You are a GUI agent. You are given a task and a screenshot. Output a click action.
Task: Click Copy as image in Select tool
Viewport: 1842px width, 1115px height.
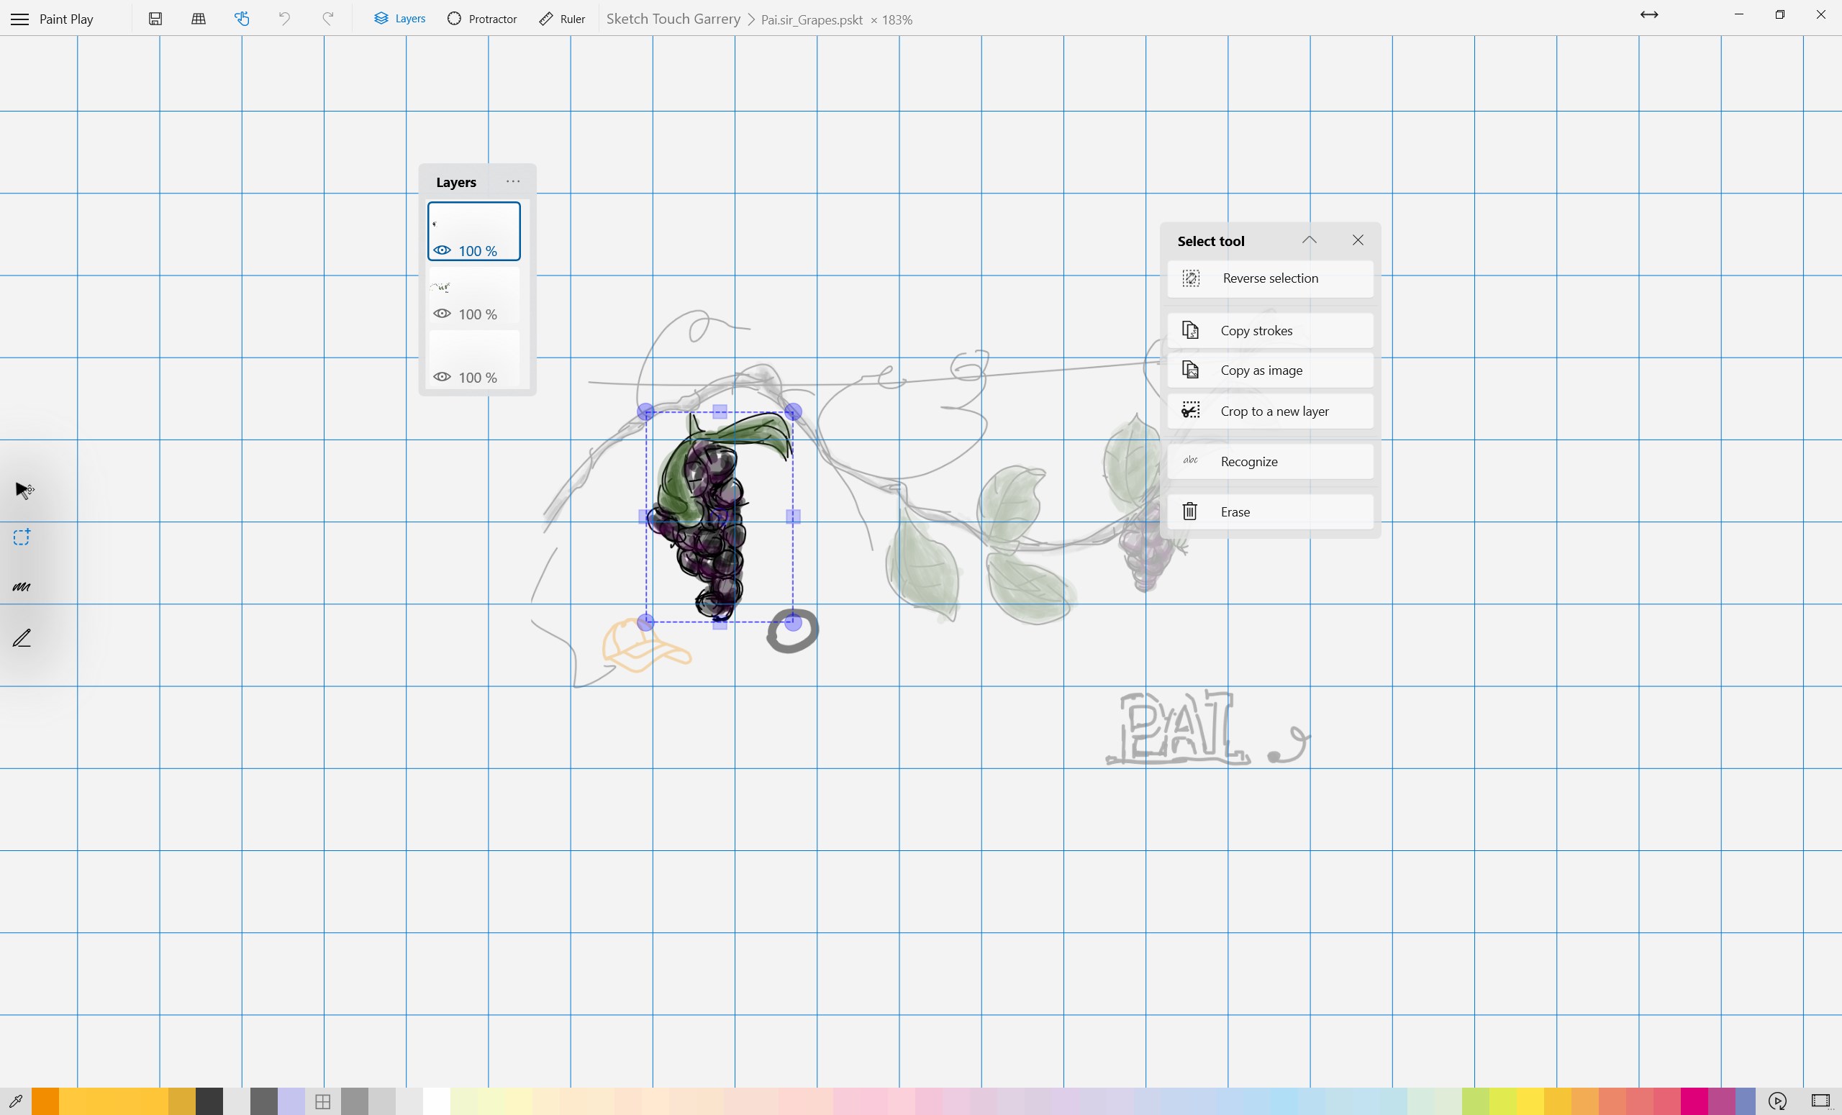[1269, 370]
